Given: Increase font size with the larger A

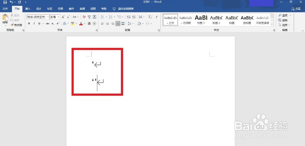Looking at the screenshot, I should 63,17.
